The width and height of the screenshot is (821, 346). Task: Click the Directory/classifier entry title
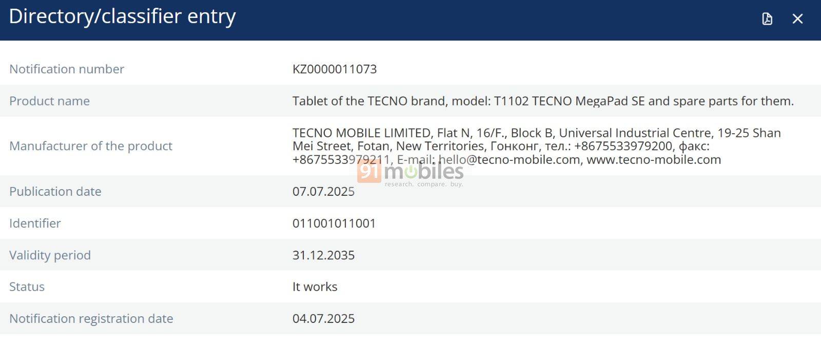122,16
